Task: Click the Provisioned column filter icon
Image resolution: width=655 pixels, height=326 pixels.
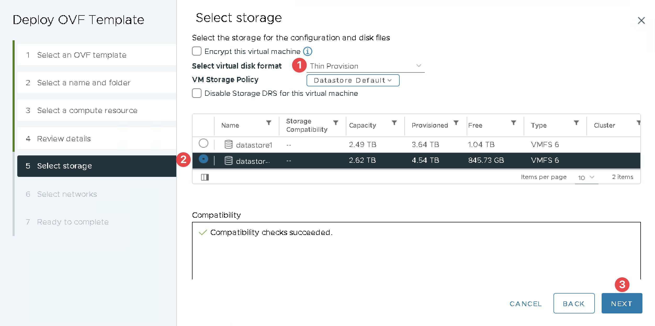Action: pyautogui.click(x=456, y=123)
